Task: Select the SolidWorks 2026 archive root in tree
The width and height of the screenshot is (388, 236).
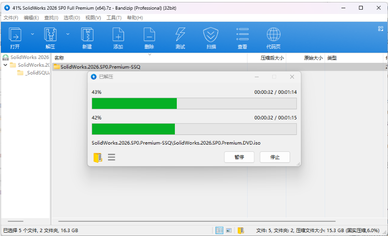Action: [26, 58]
